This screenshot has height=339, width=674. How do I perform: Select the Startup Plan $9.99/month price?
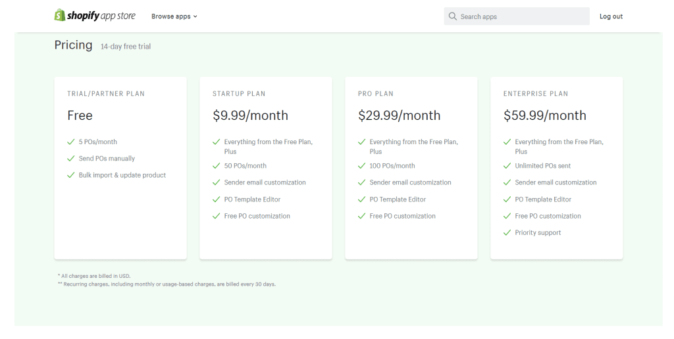250,115
